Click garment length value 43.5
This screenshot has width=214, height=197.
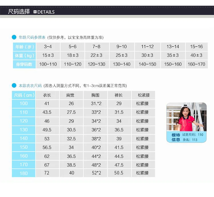47,112
